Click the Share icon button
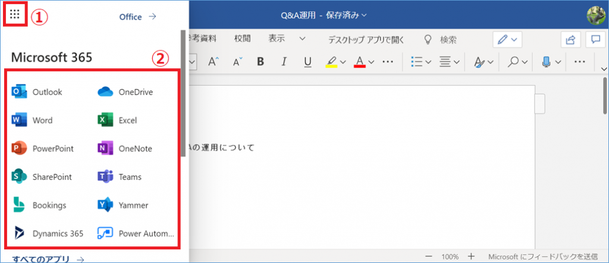This screenshot has width=609, height=263. (x=570, y=40)
